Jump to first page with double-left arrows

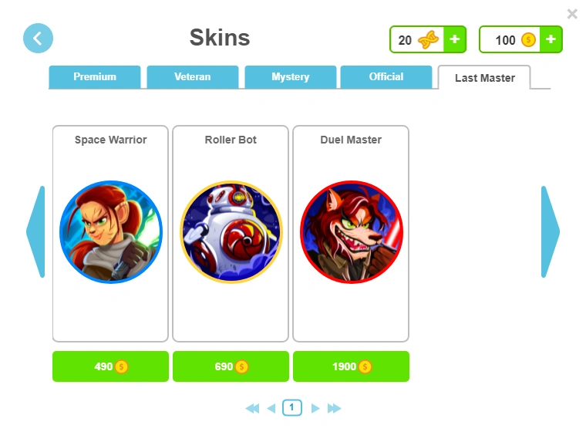tap(252, 408)
